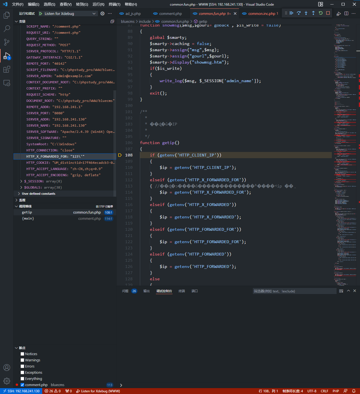360x394 pixels.
Task: Clear the debug console
Action: tap(341, 291)
